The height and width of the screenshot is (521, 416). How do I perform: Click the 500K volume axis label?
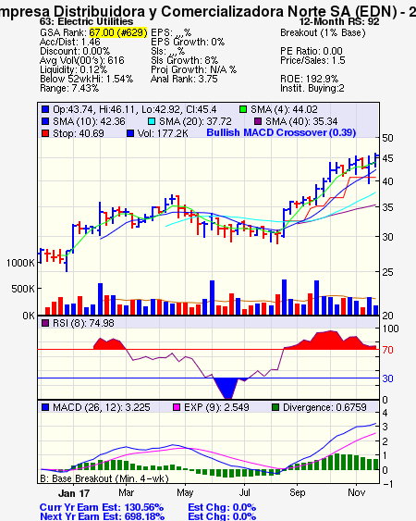tap(23, 289)
